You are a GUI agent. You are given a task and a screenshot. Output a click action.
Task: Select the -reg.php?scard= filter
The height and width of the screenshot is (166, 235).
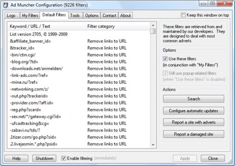79,110
